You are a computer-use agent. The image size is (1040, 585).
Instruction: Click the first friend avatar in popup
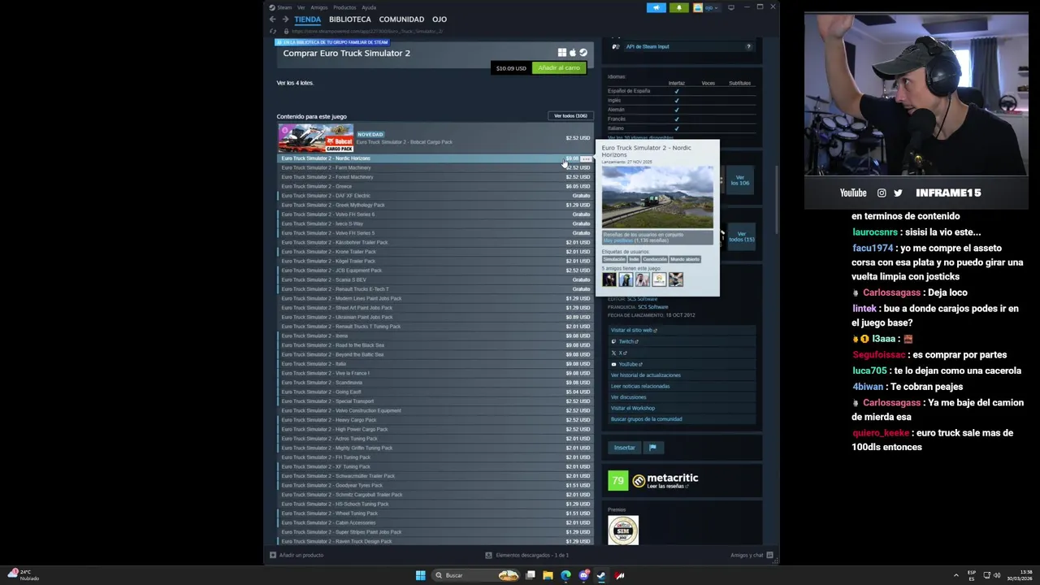tap(609, 279)
